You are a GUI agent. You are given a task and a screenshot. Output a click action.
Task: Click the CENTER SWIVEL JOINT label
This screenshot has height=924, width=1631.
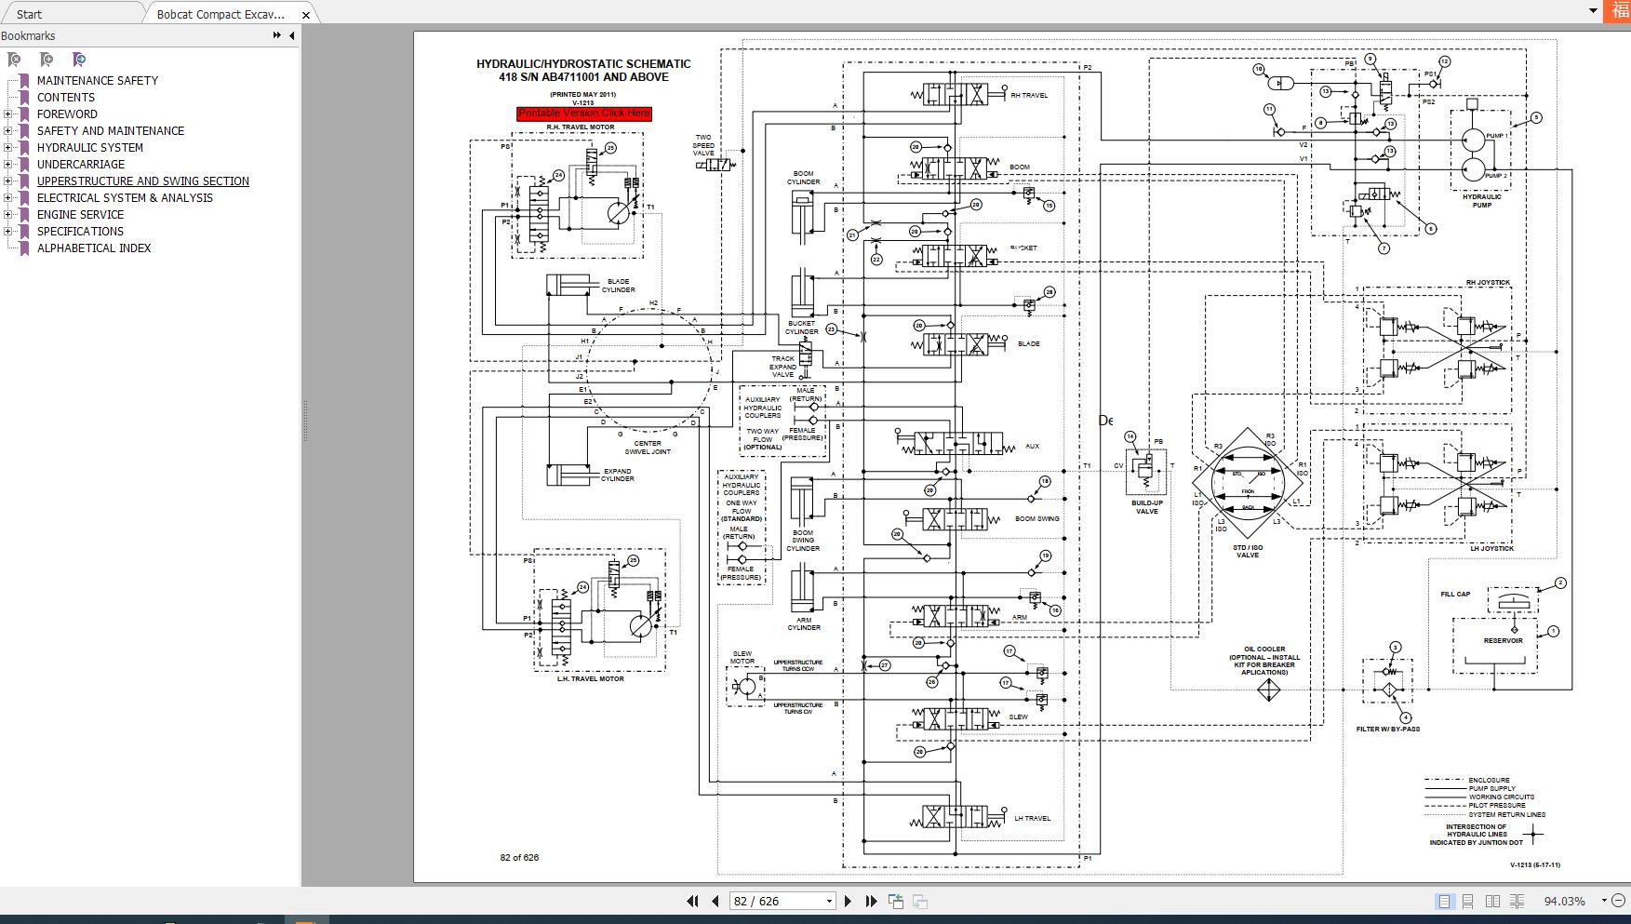click(648, 448)
